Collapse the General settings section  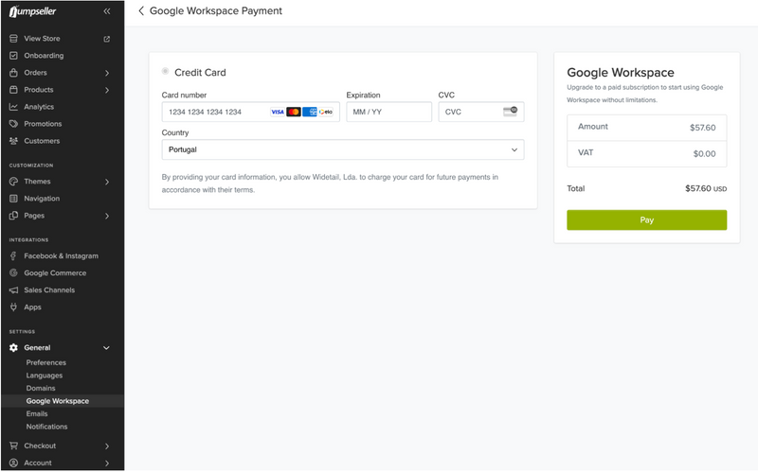click(x=106, y=348)
